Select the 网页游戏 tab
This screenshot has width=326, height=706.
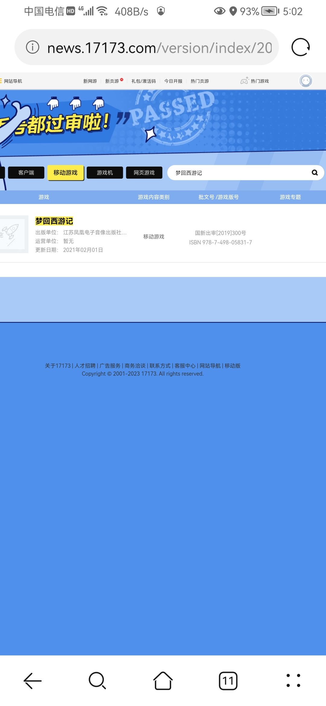pos(144,173)
